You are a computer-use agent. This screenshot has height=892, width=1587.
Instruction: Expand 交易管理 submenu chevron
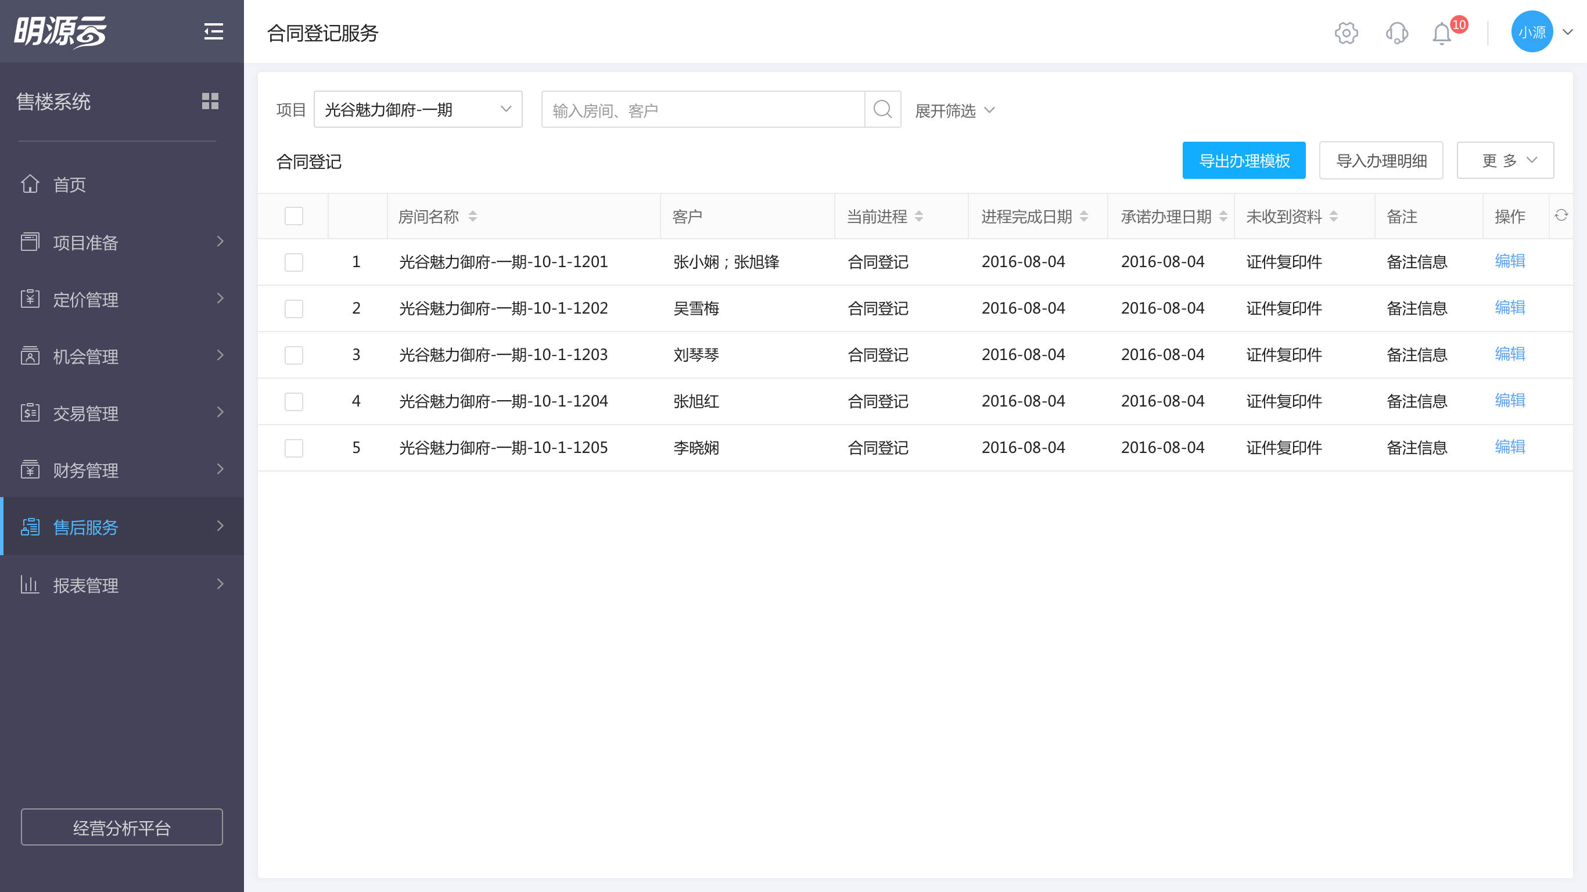click(220, 412)
